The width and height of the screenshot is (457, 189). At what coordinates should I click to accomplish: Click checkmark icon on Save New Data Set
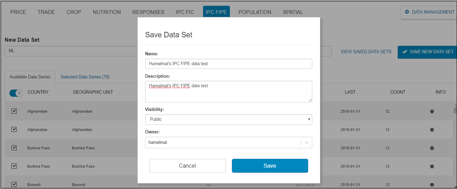click(x=405, y=52)
